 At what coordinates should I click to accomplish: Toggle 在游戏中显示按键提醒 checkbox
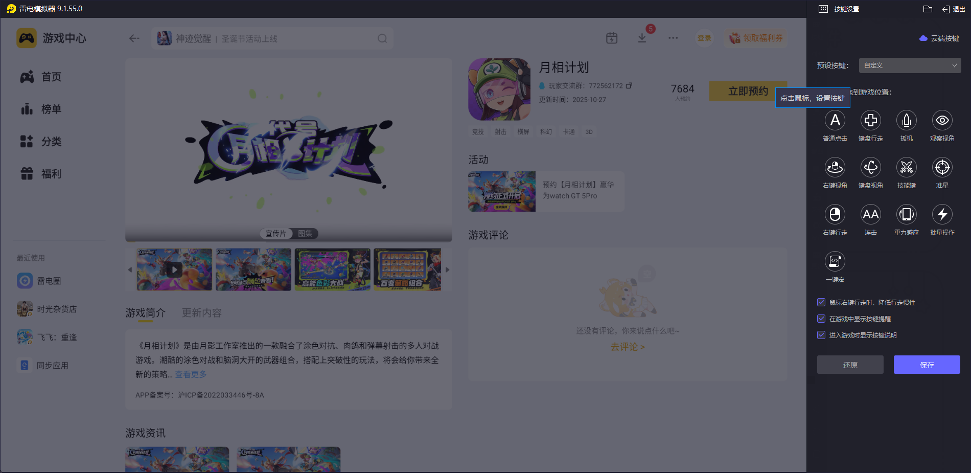coord(821,319)
